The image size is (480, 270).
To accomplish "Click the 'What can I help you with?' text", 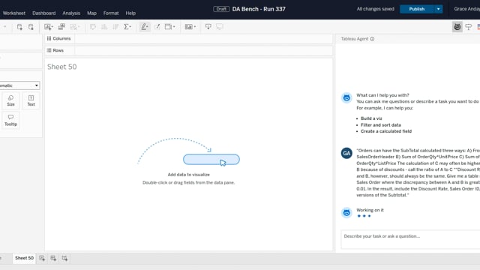I will point(382,95).
